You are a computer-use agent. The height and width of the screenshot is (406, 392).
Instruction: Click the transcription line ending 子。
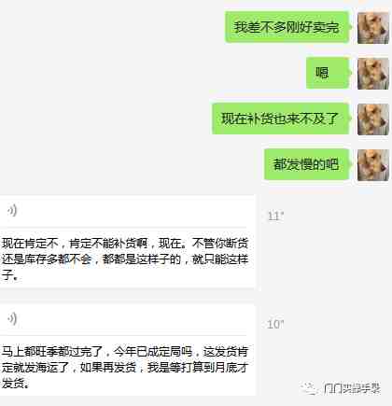point(9,275)
